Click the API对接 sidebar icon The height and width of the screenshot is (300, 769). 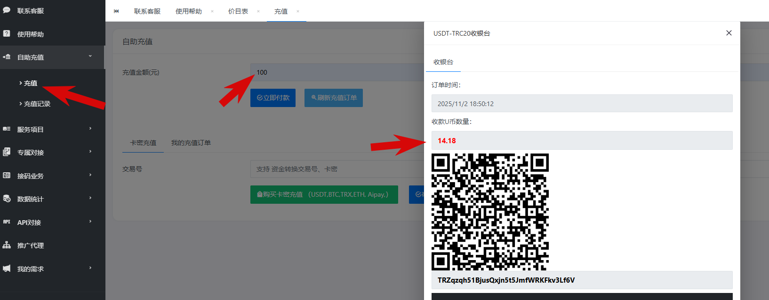click(7, 222)
